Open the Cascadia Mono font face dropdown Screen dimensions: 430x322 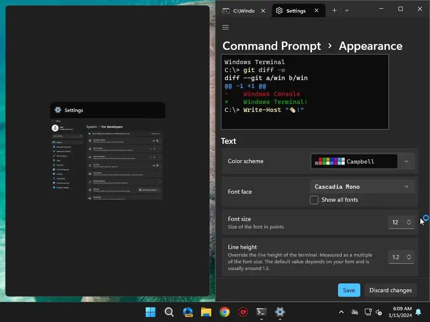[x=362, y=187]
